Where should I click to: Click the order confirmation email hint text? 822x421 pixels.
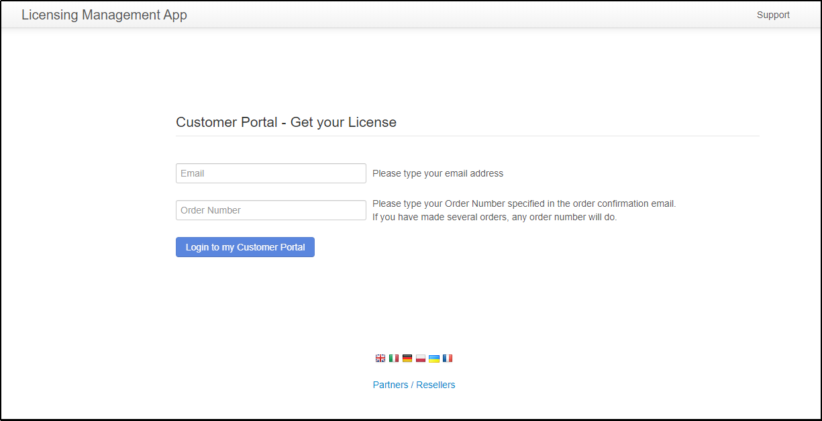[x=523, y=203]
